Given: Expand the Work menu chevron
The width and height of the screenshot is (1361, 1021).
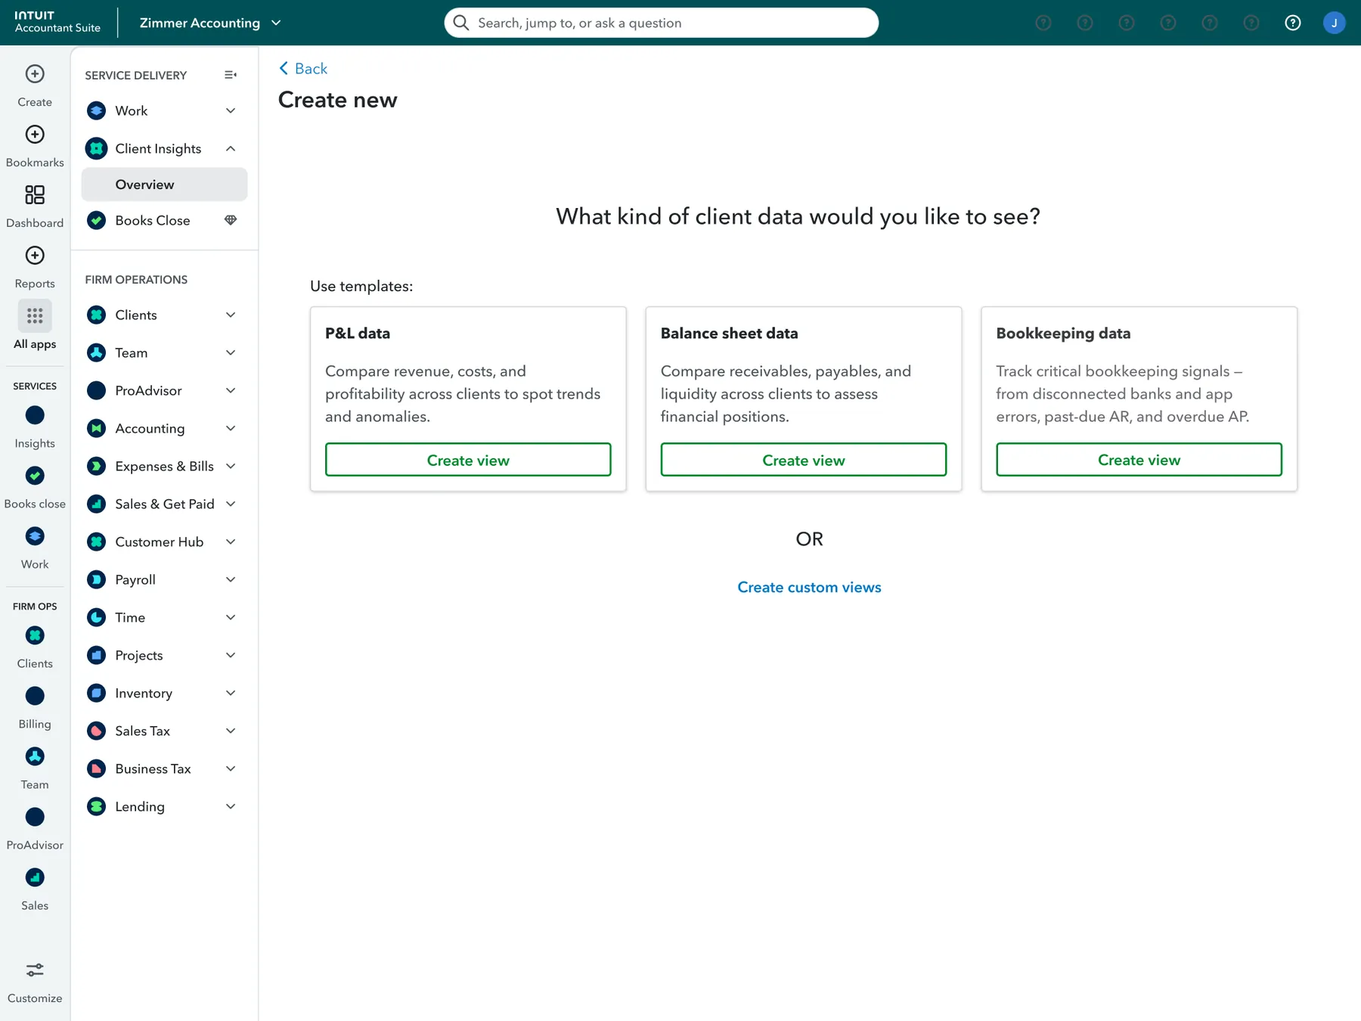Looking at the screenshot, I should pos(231,110).
